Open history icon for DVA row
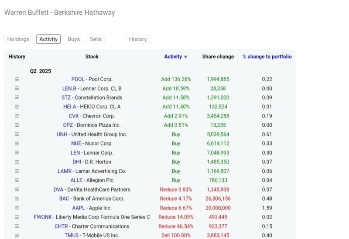 [x=17, y=189]
